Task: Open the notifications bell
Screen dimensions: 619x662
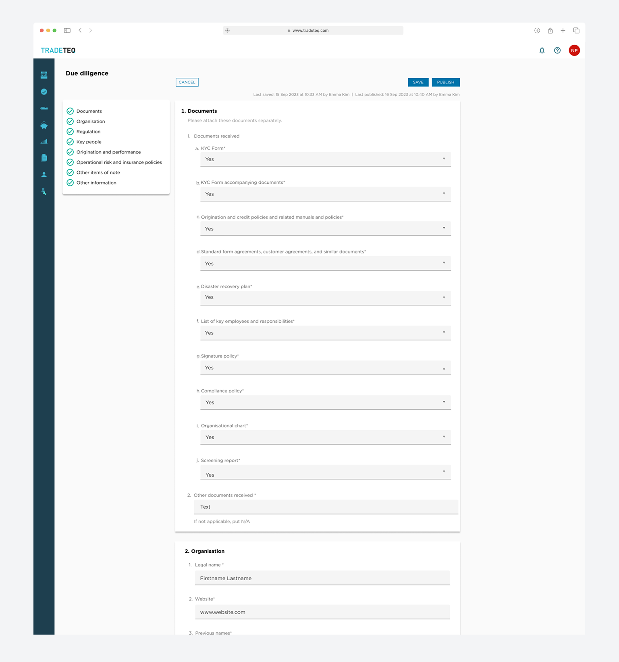Action: [x=542, y=50]
